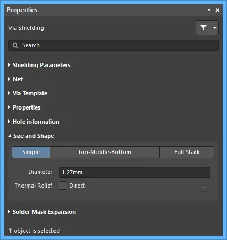Click the magnifier icon in Search box
227x240 pixels.
click(15, 46)
